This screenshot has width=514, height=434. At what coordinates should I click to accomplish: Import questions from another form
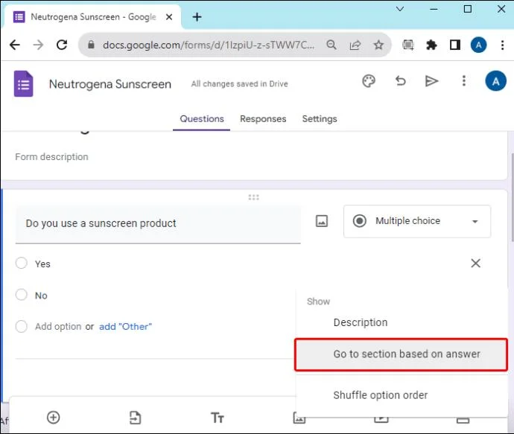[x=135, y=418]
